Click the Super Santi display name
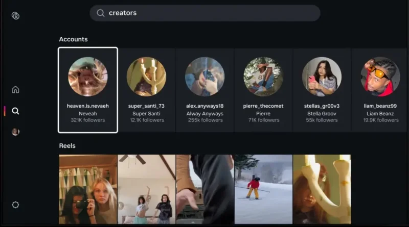 (146, 113)
